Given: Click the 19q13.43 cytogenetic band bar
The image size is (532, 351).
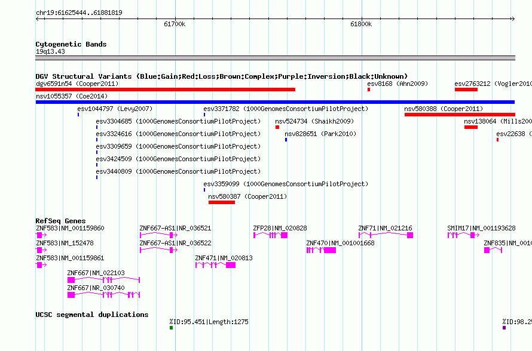Looking at the screenshot, I should click(275, 58).
